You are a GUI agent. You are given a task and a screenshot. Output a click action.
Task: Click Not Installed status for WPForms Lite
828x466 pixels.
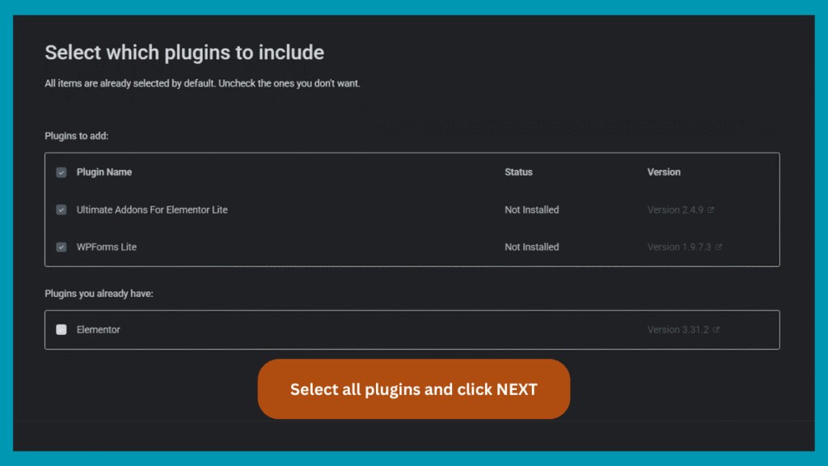point(532,247)
